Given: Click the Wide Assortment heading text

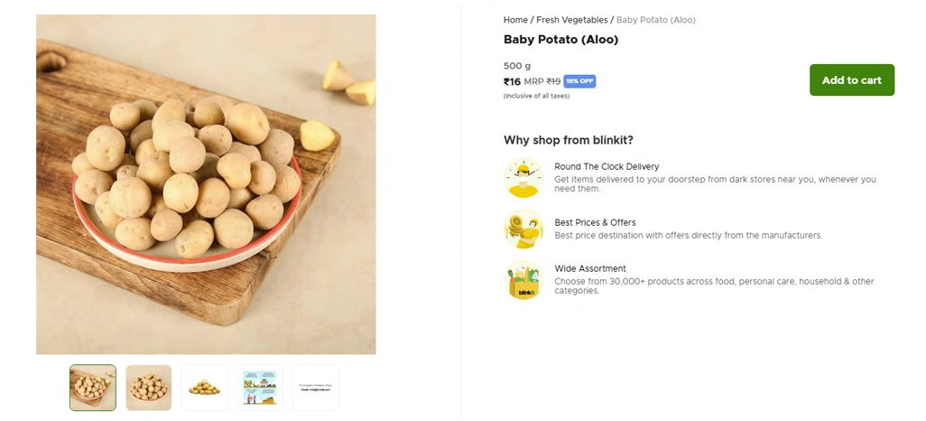Looking at the screenshot, I should point(590,269).
